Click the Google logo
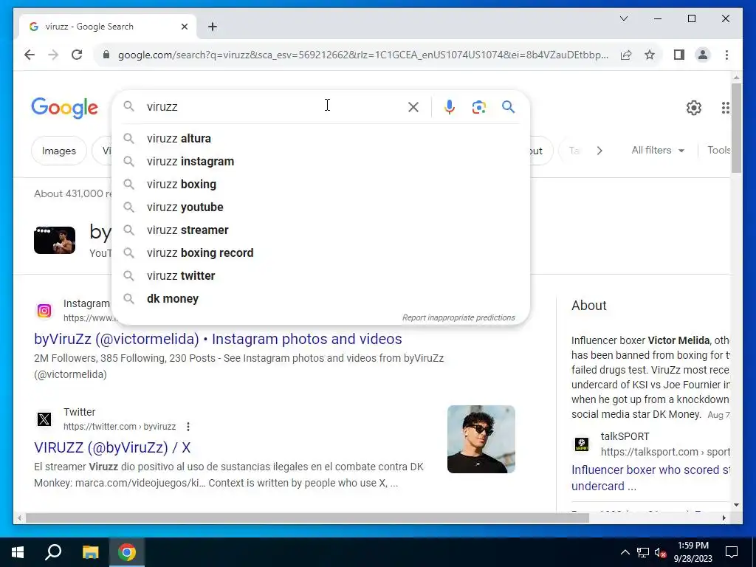The width and height of the screenshot is (756, 567). [65, 108]
